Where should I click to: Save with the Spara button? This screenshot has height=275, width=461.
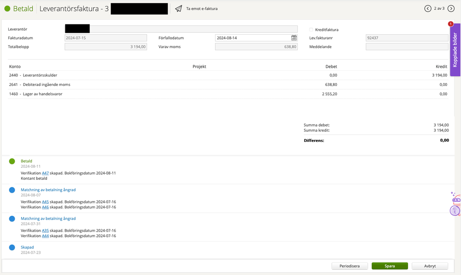(389, 266)
